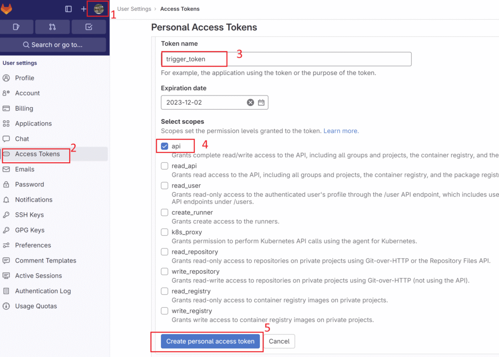Click the Token name input field

coord(286,59)
